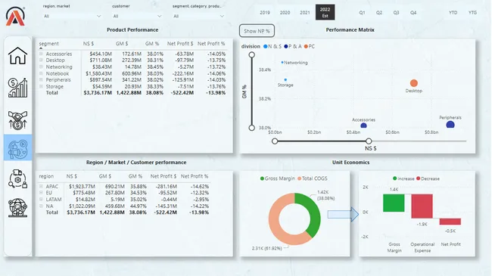Click the green Gross Margin waterfall bar
This screenshot has width=492, height=276.
coord(394,203)
